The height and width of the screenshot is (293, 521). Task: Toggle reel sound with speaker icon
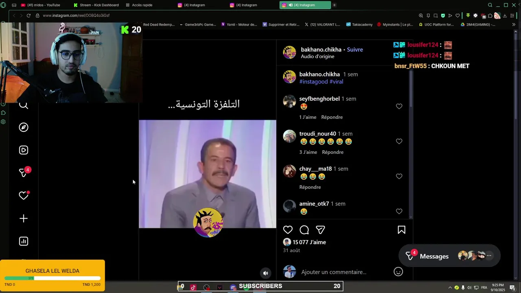pyautogui.click(x=265, y=273)
